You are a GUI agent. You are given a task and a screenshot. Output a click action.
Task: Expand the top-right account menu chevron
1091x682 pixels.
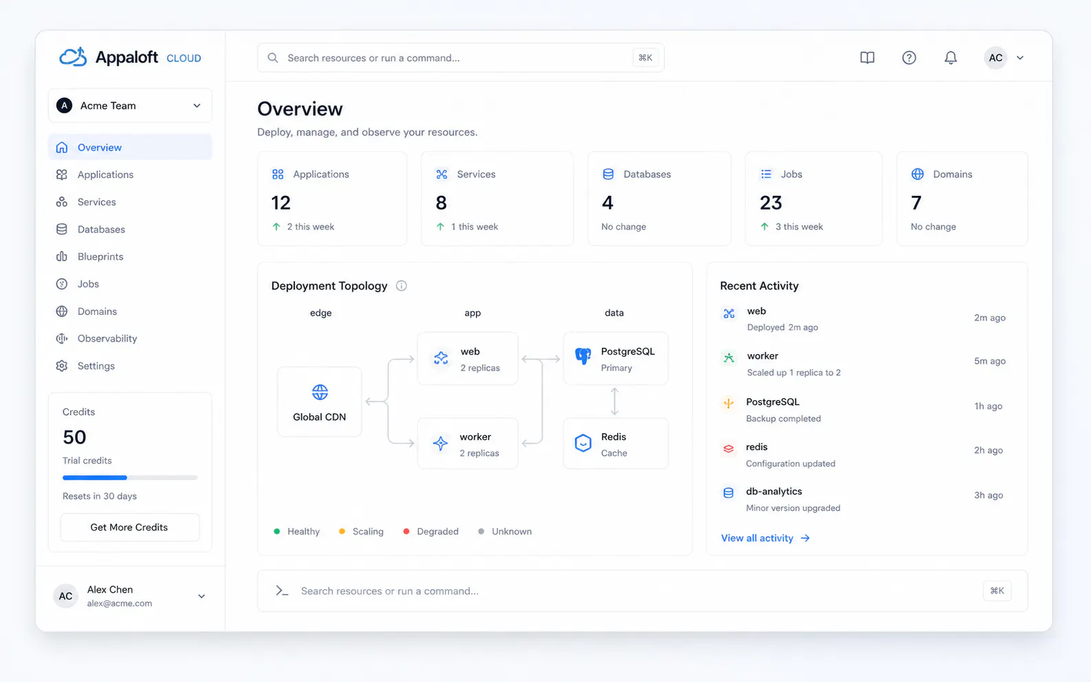pyautogui.click(x=1020, y=58)
